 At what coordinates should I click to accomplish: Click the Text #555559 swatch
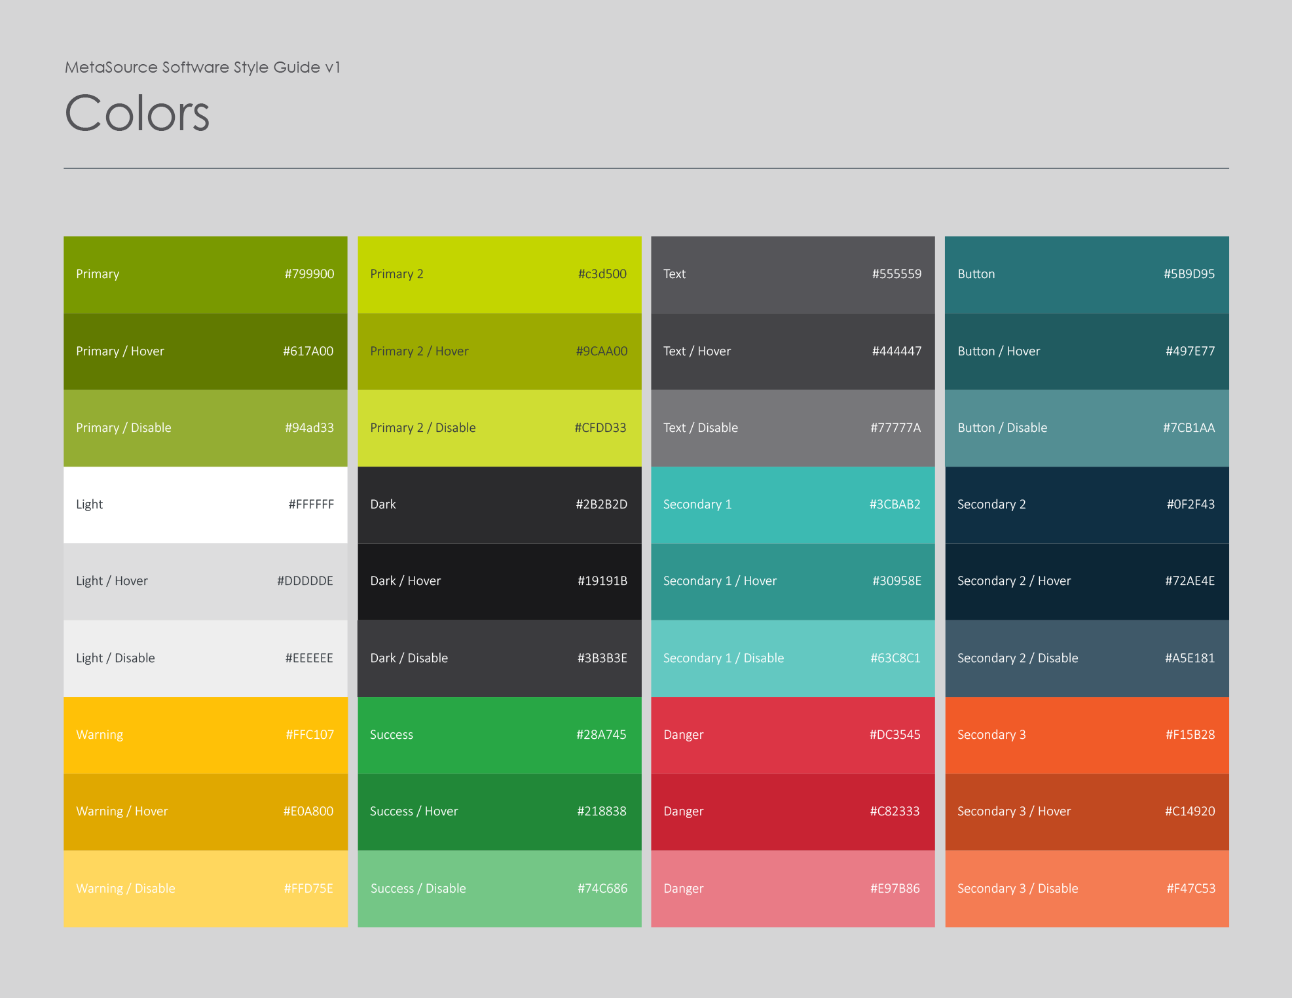click(x=792, y=274)
